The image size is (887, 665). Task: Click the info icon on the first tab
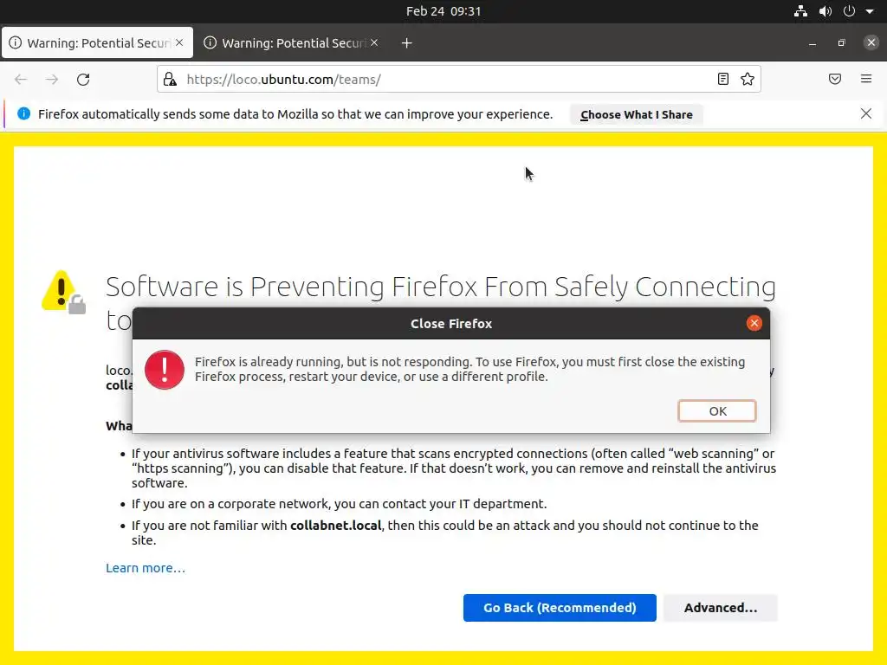coord(16,43)
